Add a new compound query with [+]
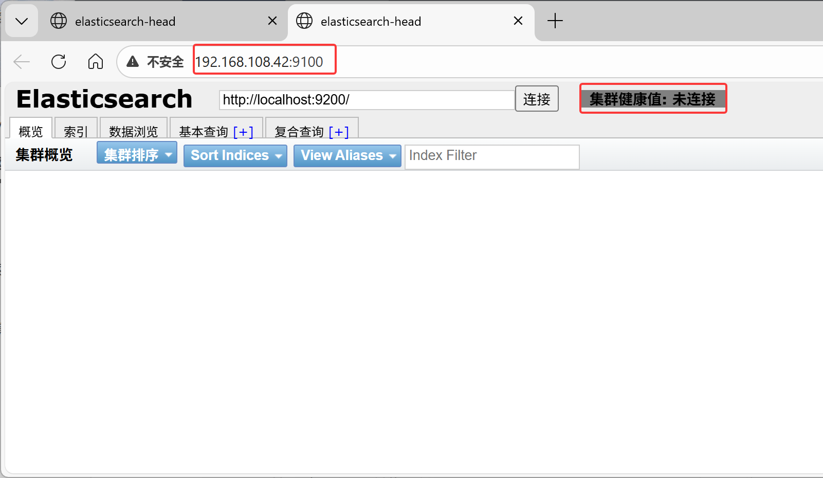This screenshot has width=823, height=478. (339, 132)
